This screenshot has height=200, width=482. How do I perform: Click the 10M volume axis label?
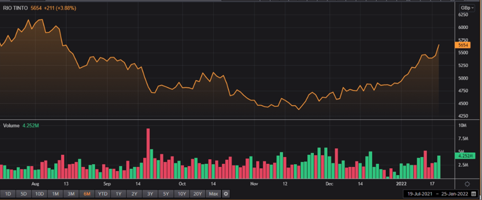(463, 126)
